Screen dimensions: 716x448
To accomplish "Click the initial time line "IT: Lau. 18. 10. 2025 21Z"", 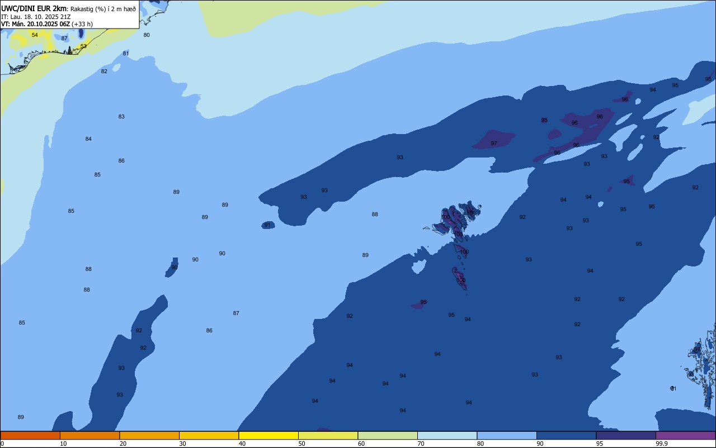I will tap(36, 17).
